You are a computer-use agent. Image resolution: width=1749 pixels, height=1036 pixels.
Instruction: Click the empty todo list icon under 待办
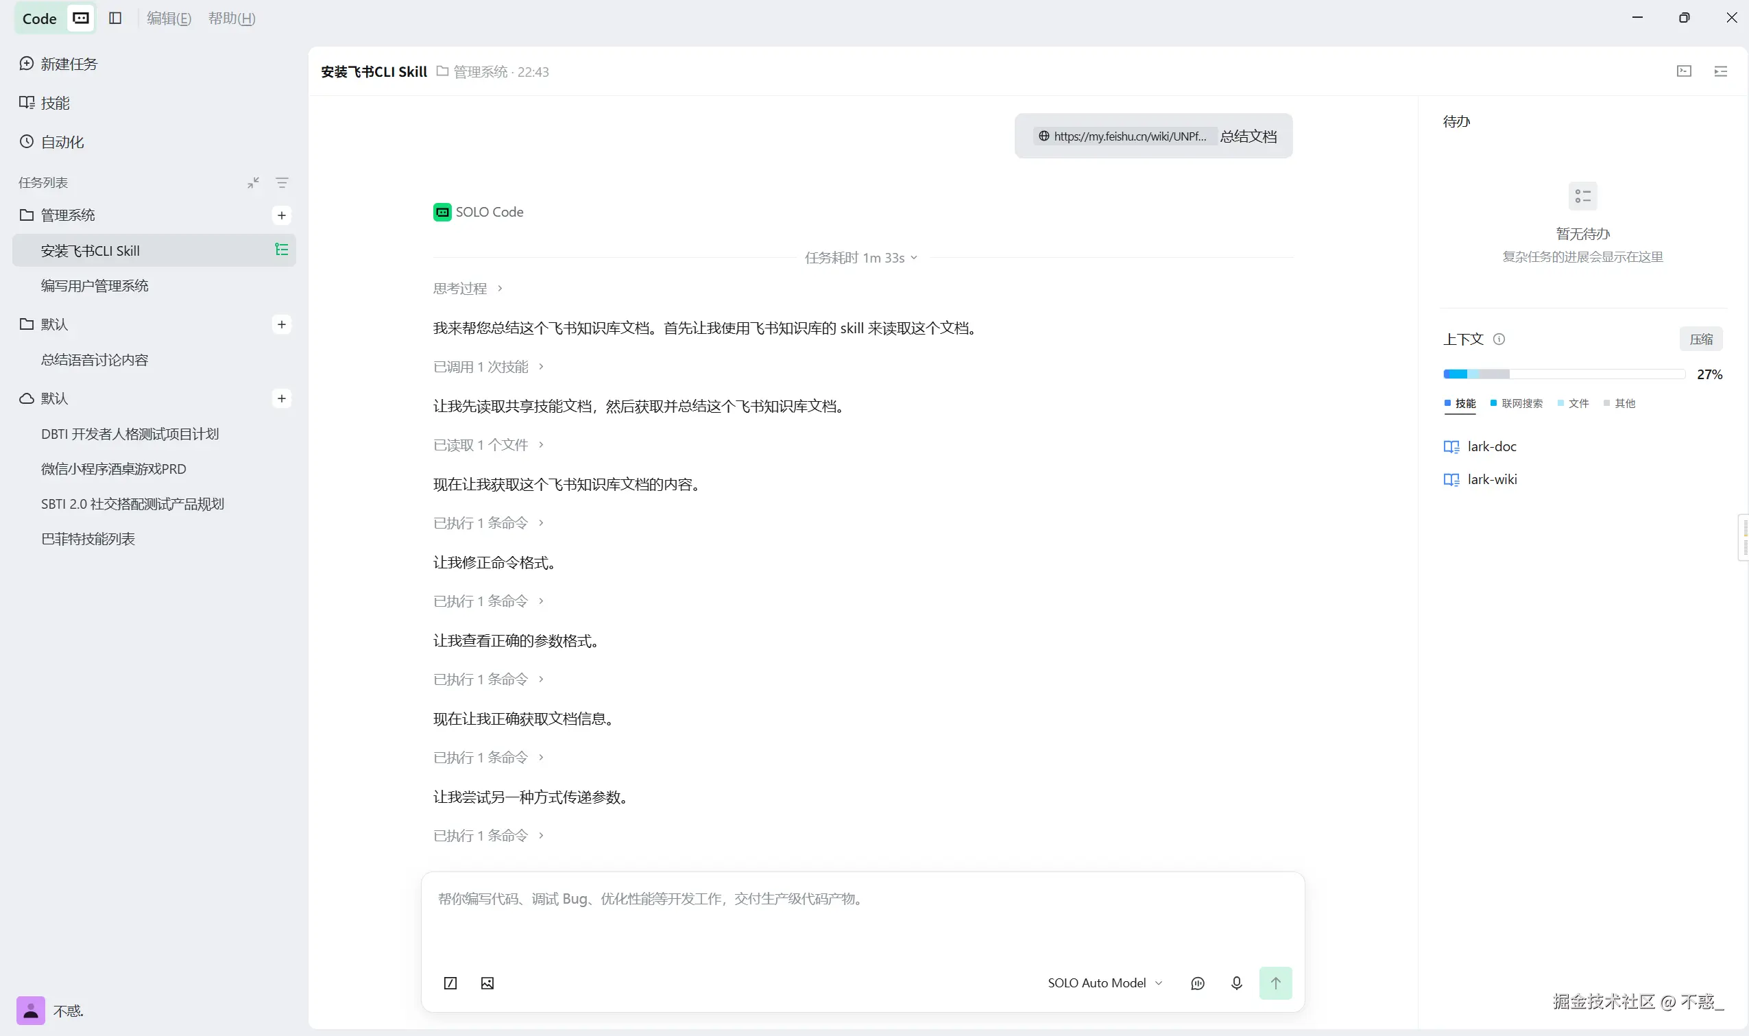(1583, 196)
